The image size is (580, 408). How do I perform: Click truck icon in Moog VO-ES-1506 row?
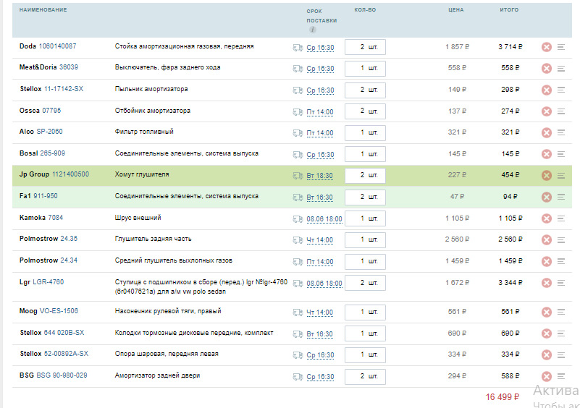(298, 313)
